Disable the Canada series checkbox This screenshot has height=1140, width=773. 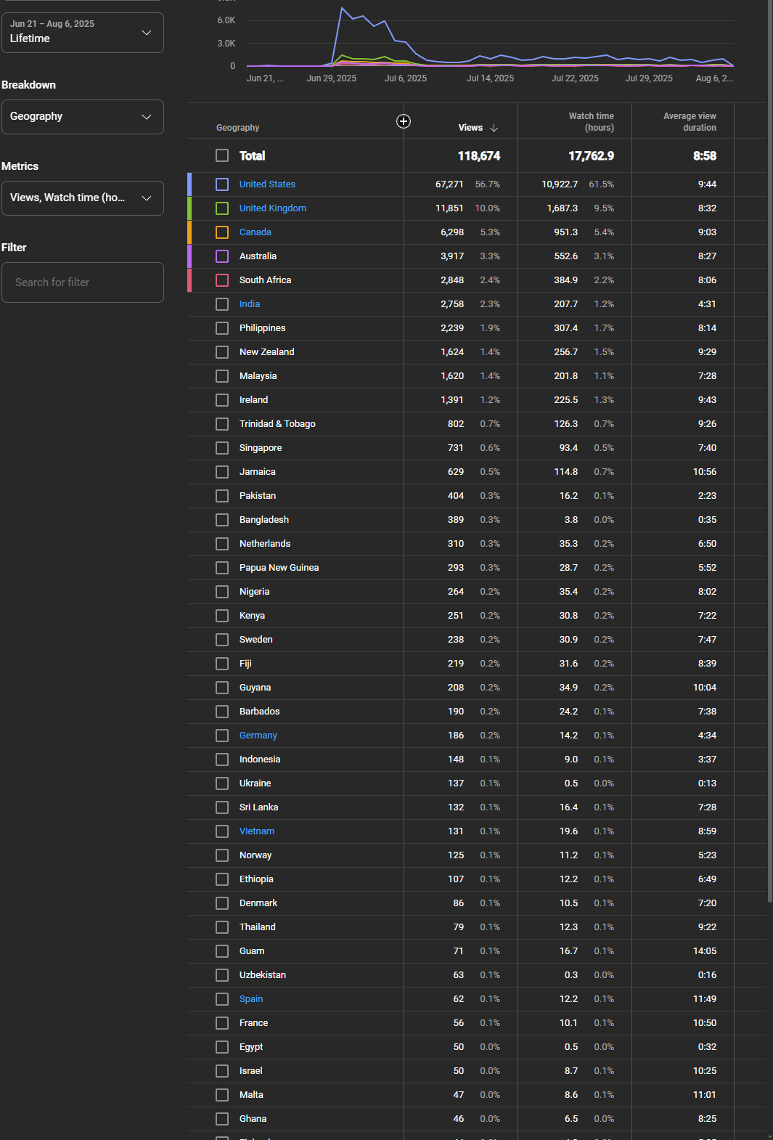(x=222, y=232)
